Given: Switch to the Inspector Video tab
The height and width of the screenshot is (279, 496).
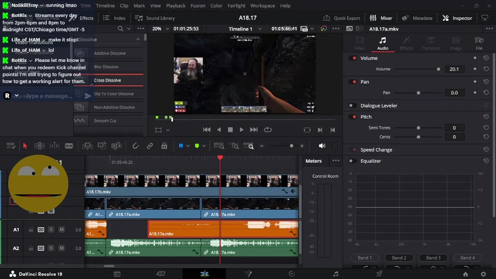Looking at the screenshot, I should pos(360,44).
